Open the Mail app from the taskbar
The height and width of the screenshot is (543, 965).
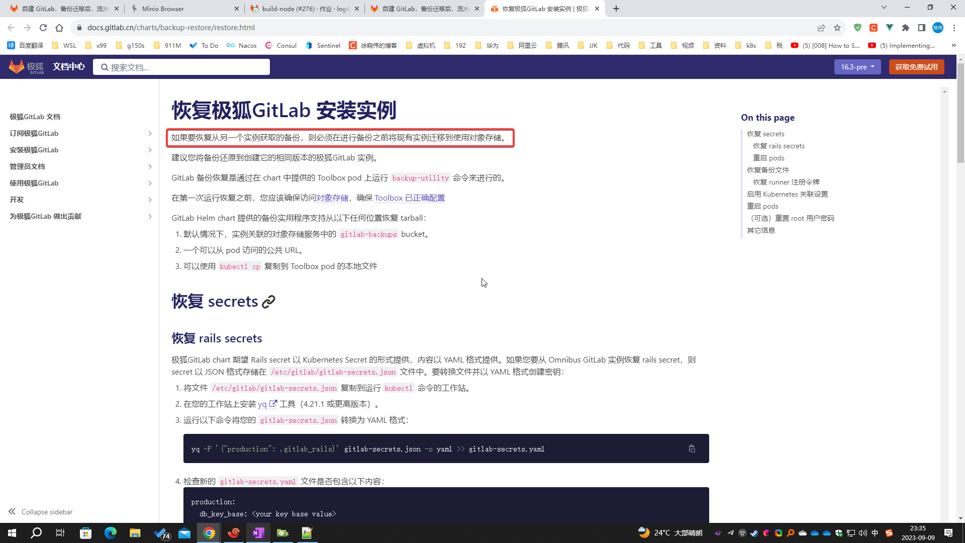pyautogui.click(x=184, y=533)
